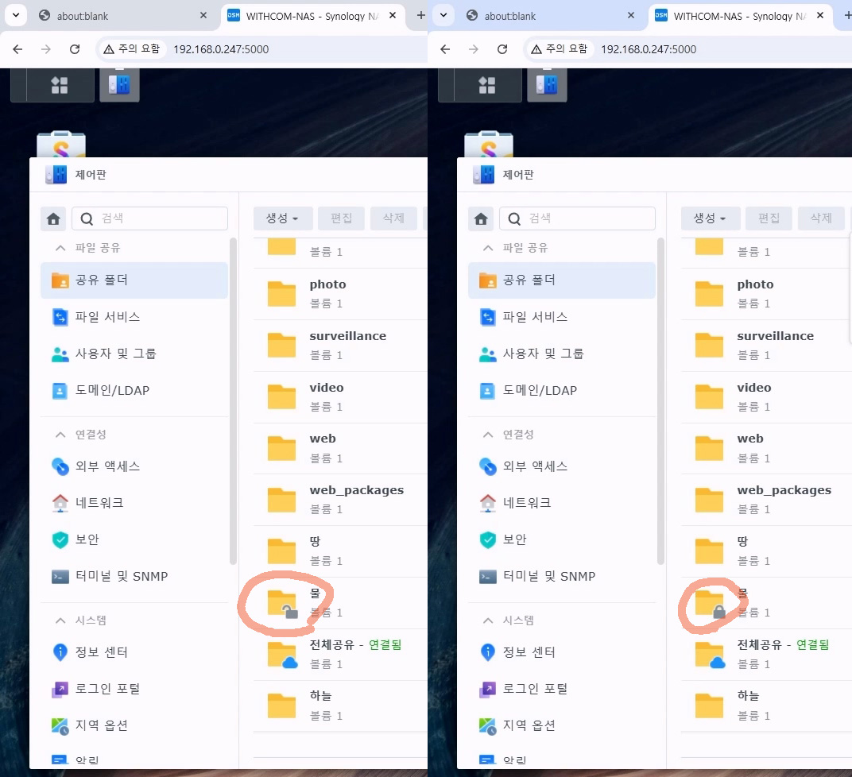The height and width of the screenshot is (777, 852).
Task: Select 전체공유 cloud folder in right window
Action: click(710, 654)
